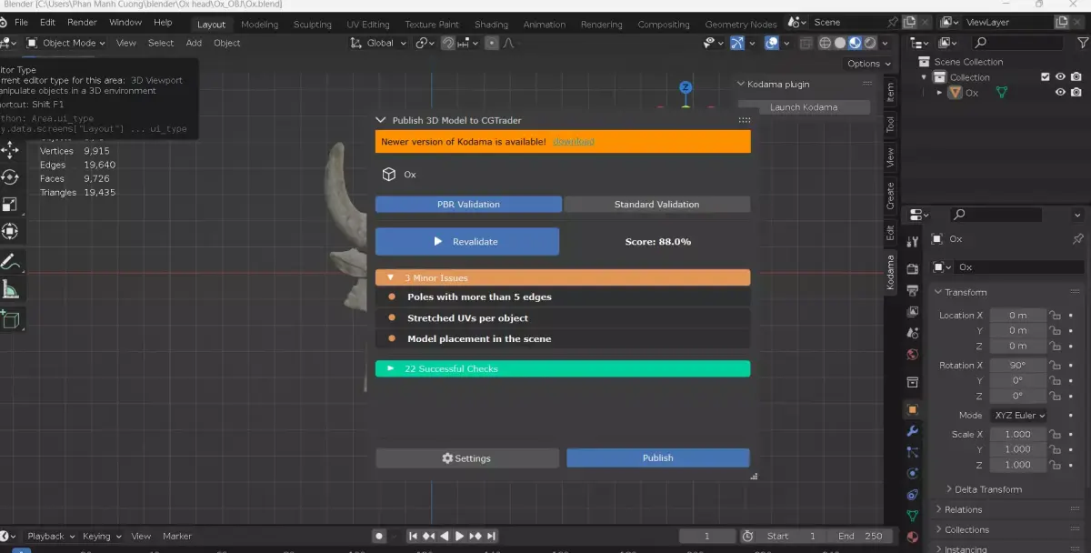Select the Rotate tool in left toolbar

point(10,177)
